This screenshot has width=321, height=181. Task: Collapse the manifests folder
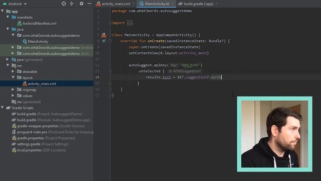pyautogui.click(x=8, y=17)
